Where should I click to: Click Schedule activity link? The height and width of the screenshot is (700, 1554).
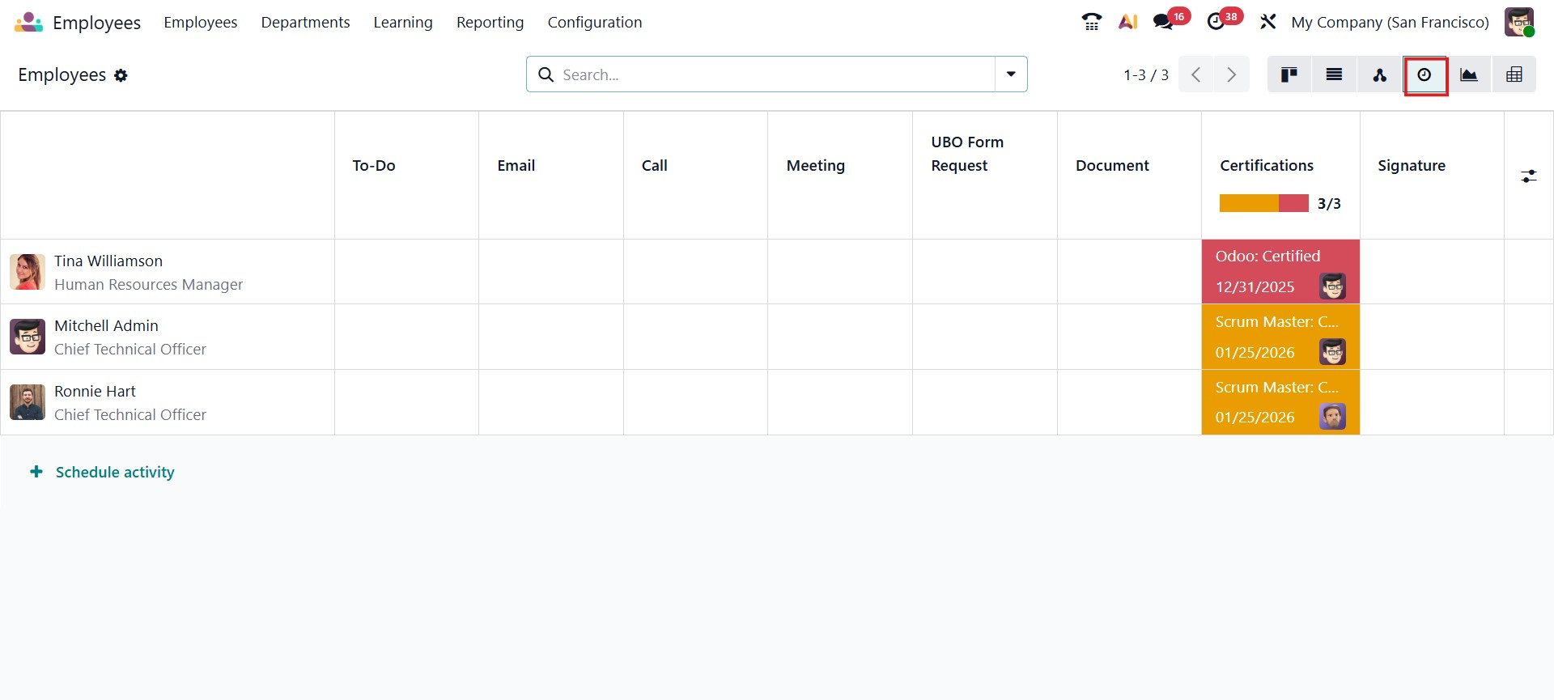click(x=114, y=472)
